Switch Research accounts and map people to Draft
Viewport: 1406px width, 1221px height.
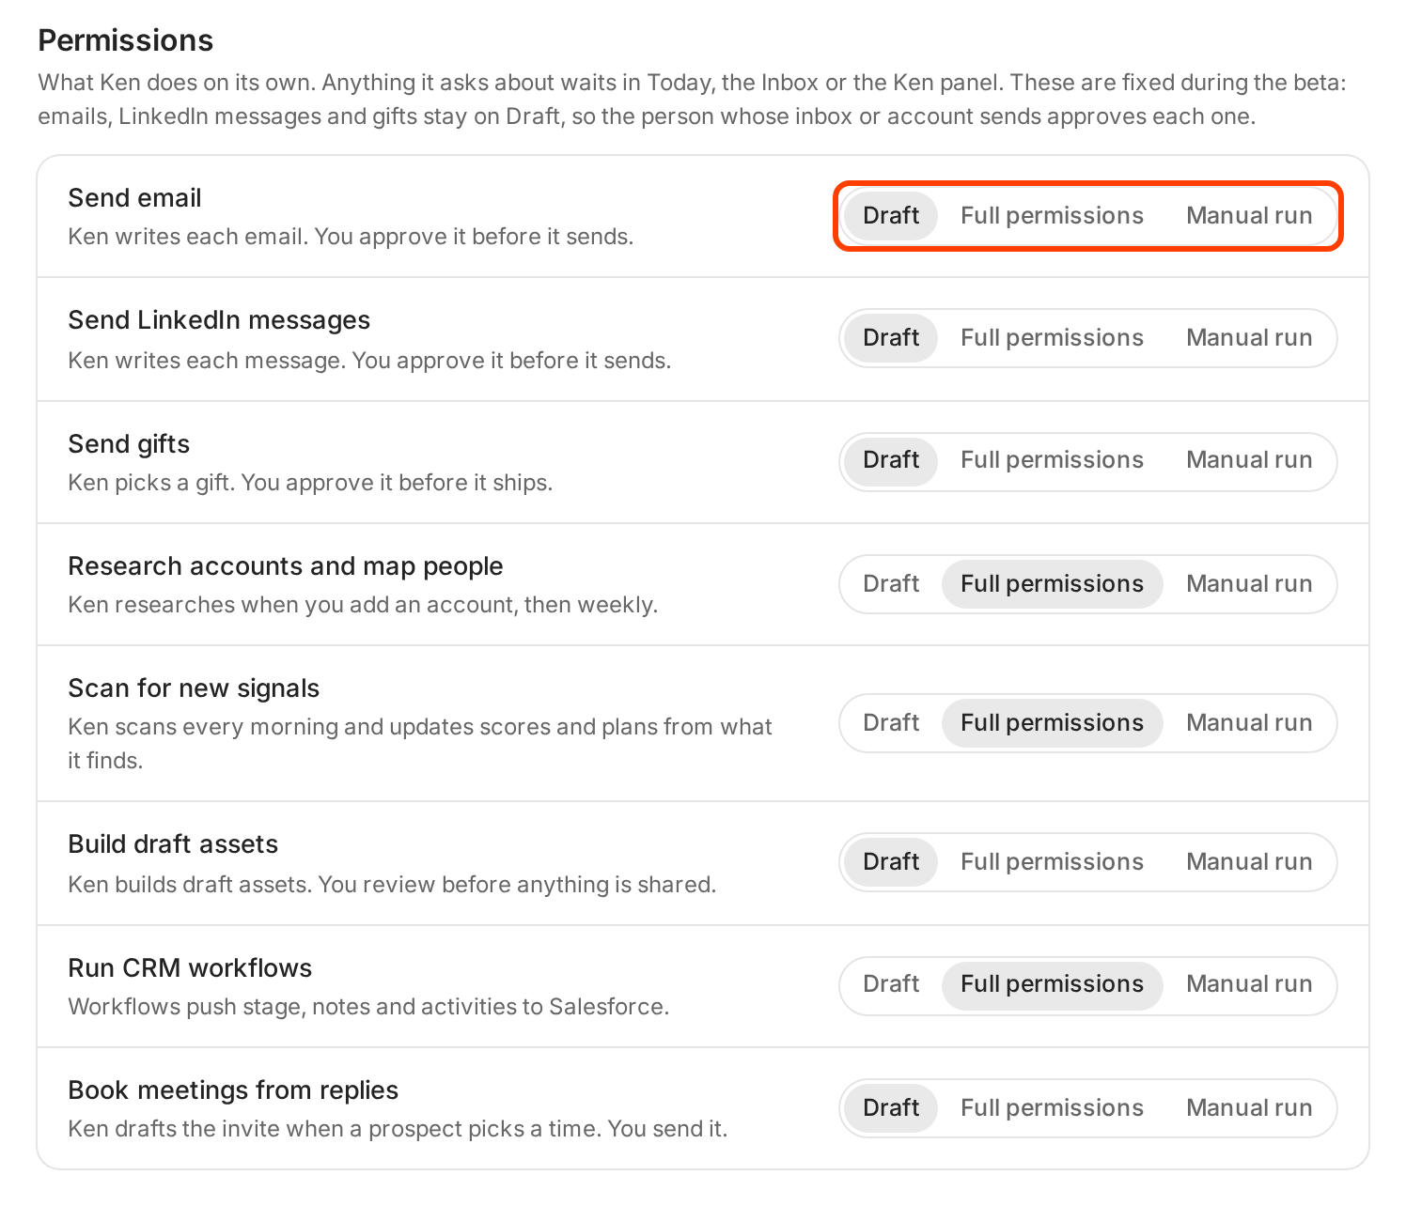tap(891, 584)
